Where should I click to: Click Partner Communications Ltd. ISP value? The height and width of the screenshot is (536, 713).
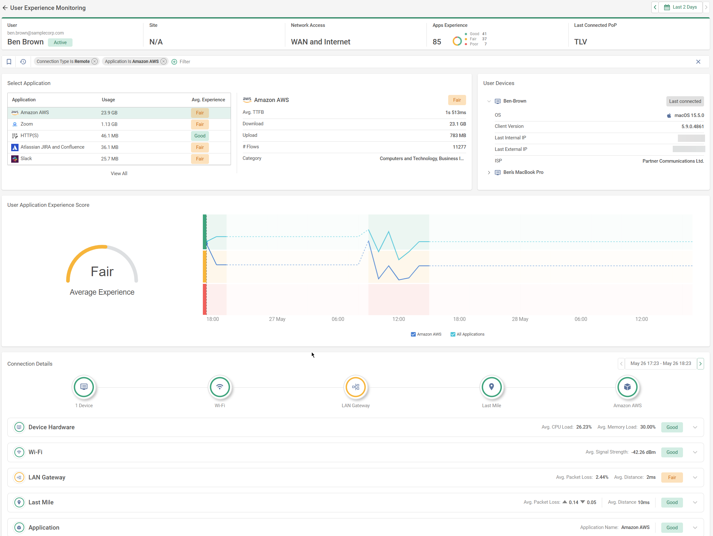click(673, 161)
